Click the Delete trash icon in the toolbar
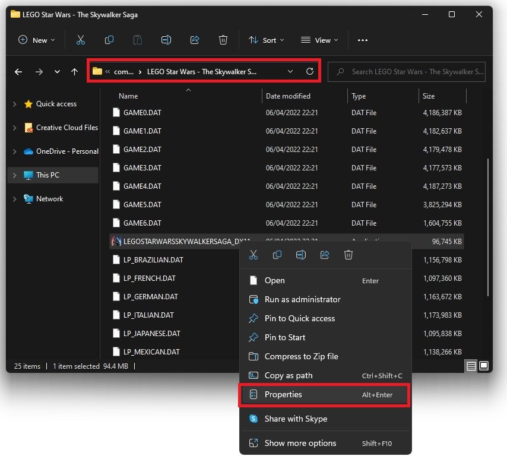Image resolution: width=507 pixels, height=459 pixels. tap(223, 40)
